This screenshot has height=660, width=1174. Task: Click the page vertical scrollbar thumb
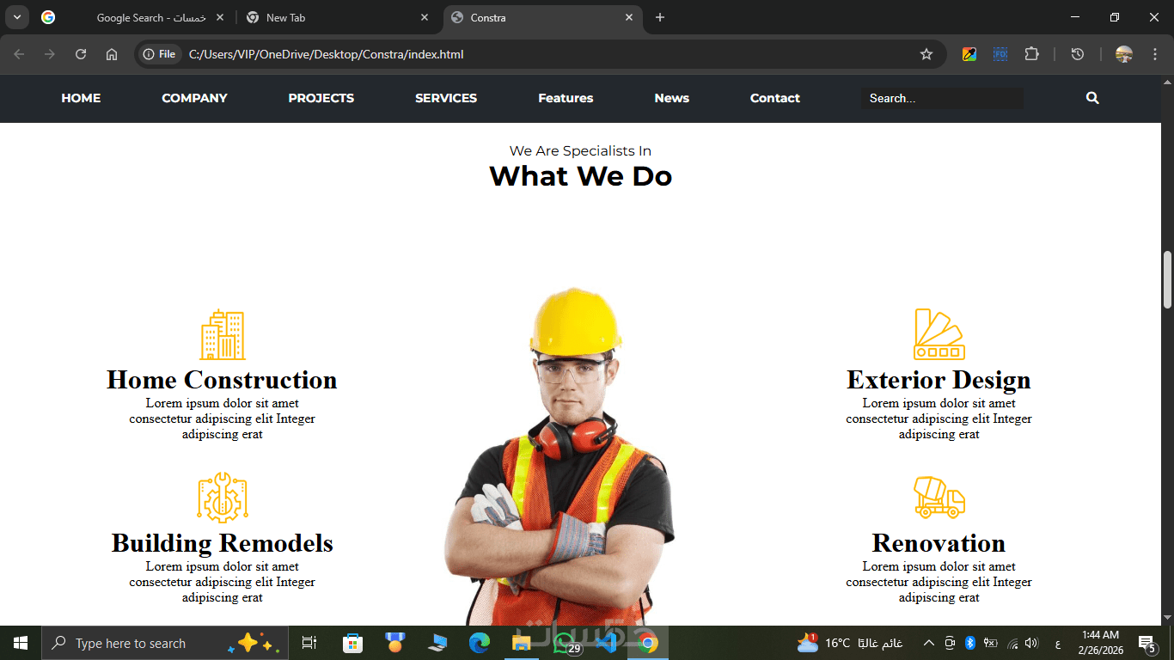tap(1167, 279)
